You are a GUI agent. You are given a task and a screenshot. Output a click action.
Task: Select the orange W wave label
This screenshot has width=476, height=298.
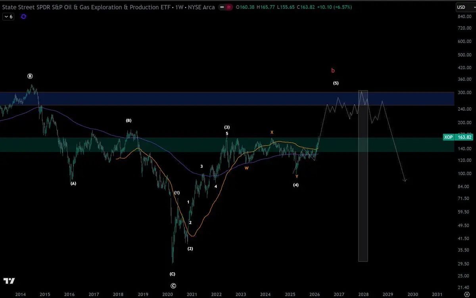[x=246, y=168]
